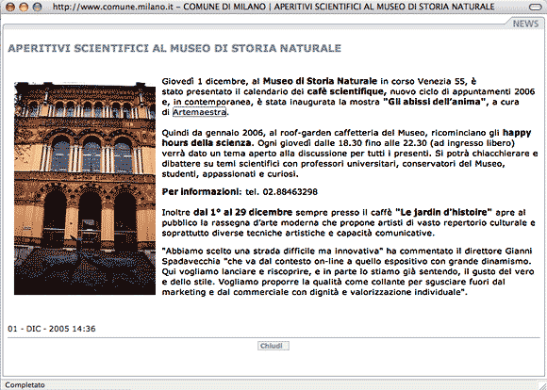Click the yellow minimize window button
Image resolution: width=547 pixels, height=390 pixels.
pos(24,7)
